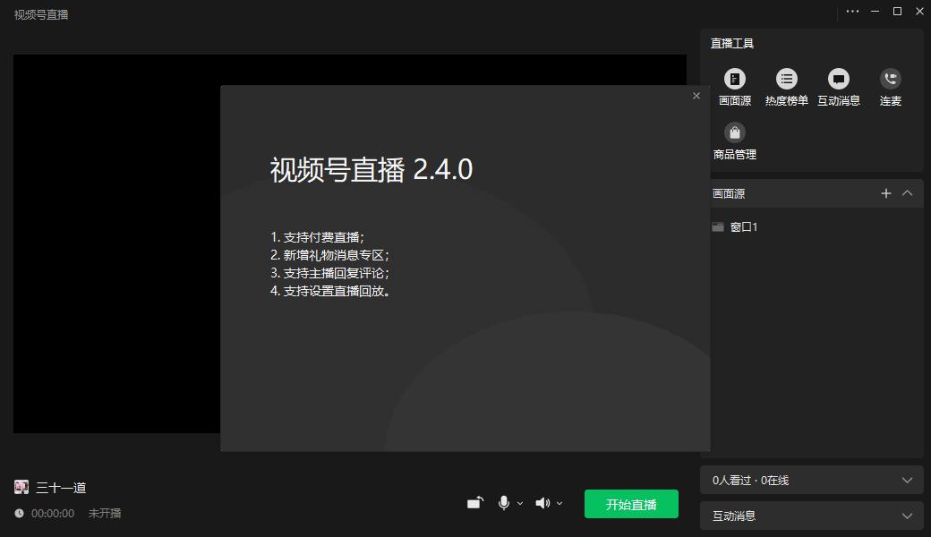Minimize the 视频号直播 window
This screenshot has height=537, width=931.
pos(875,12)
